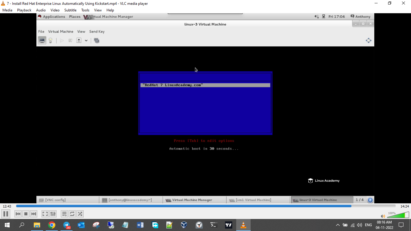Click the elapsed time 12:43 label
The image size is (411, 231).
[7, 206]
